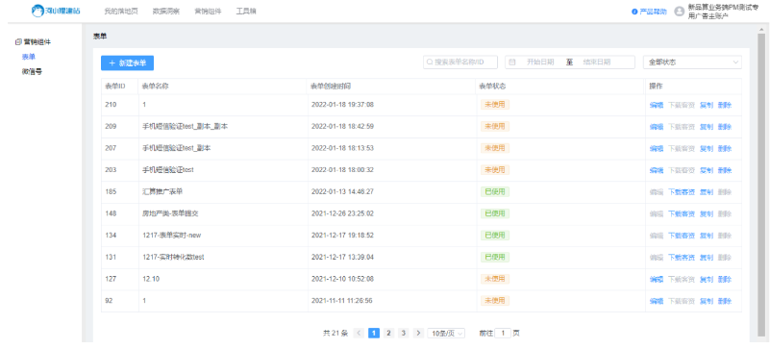Click the user avatar icon

click(x=679, y=12)
